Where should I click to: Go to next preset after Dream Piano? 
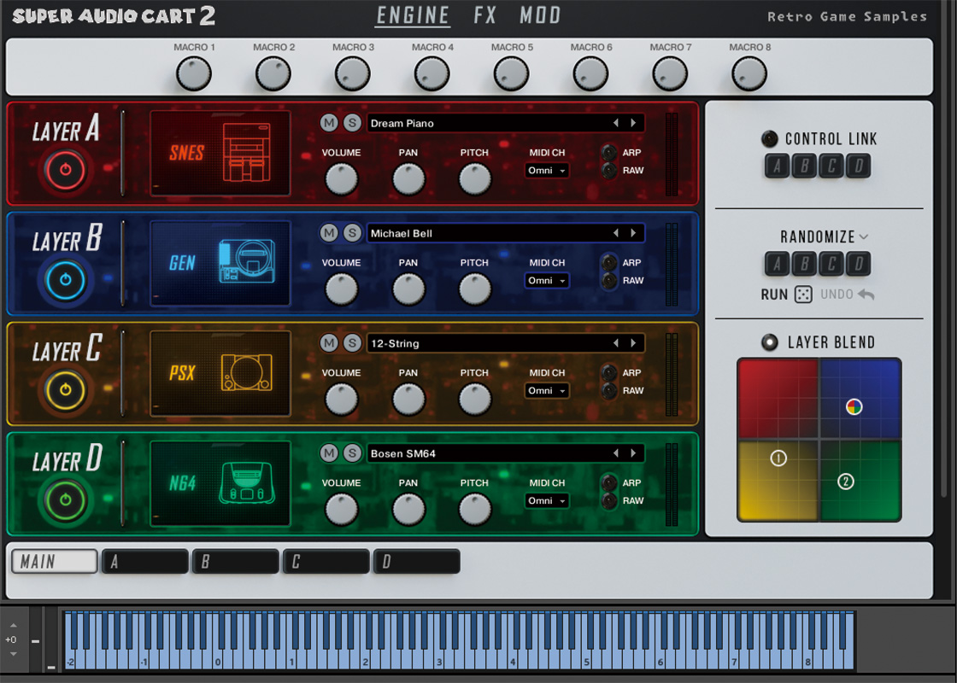pos(633,123)
